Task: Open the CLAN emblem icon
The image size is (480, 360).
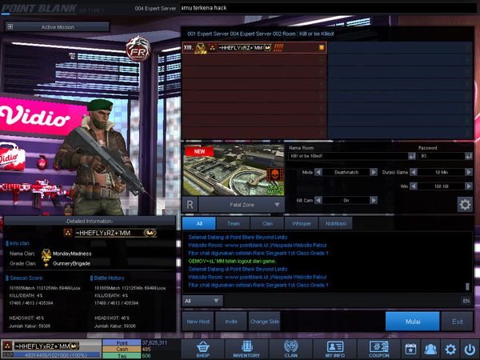Action: (291, 349)
